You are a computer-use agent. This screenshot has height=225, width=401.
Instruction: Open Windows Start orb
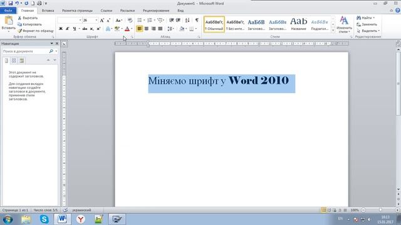click(x=8, y=219)
